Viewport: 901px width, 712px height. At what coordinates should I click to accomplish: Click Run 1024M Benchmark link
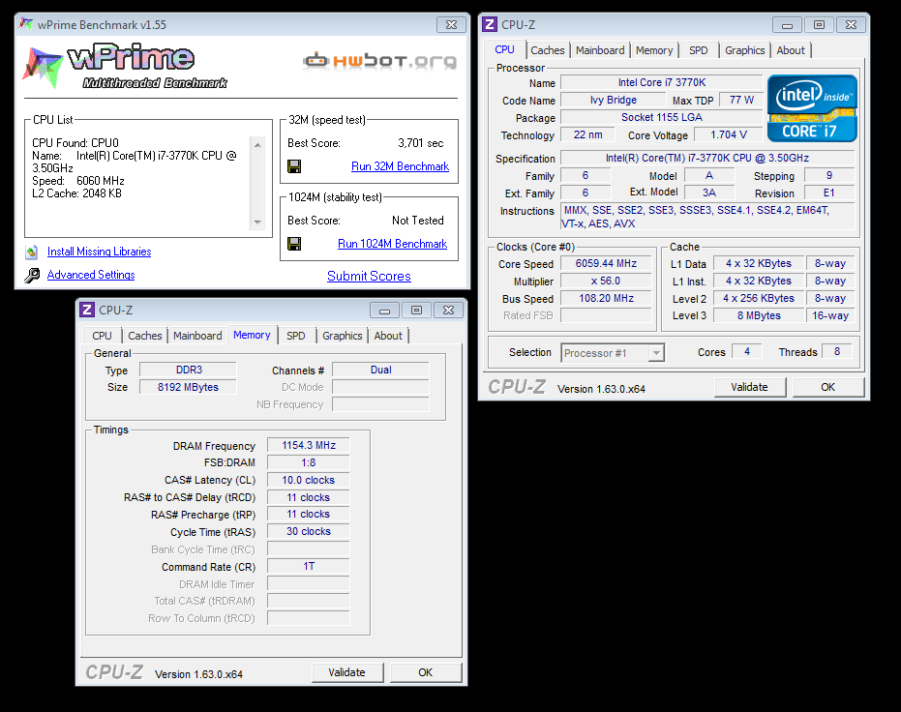click(393, 244)
